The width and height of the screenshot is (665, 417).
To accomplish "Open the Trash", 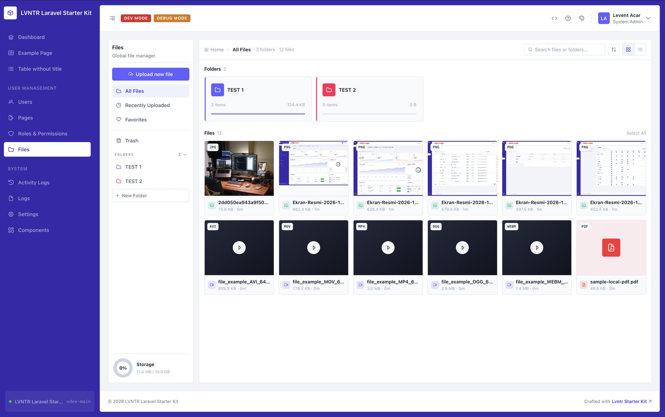I will 150,141.
